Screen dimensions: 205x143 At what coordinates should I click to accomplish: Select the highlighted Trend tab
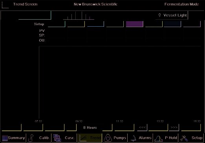[90, 138]
